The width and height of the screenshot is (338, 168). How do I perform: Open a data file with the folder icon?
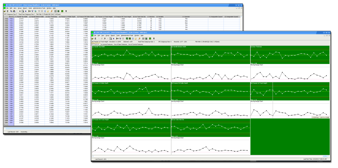(x=5, y=11)
